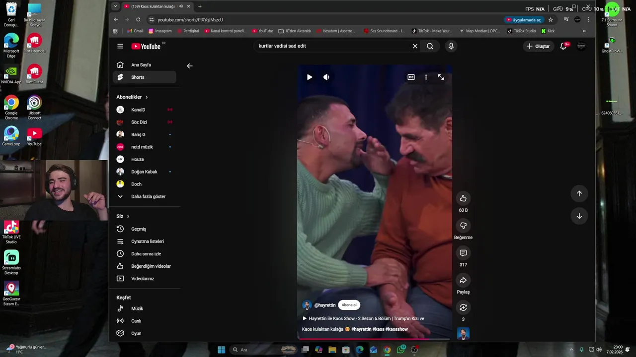The height and width of the screenshot is (357, 636).
Task: Open the Houze subscription
Action: (x=144, y=159)
